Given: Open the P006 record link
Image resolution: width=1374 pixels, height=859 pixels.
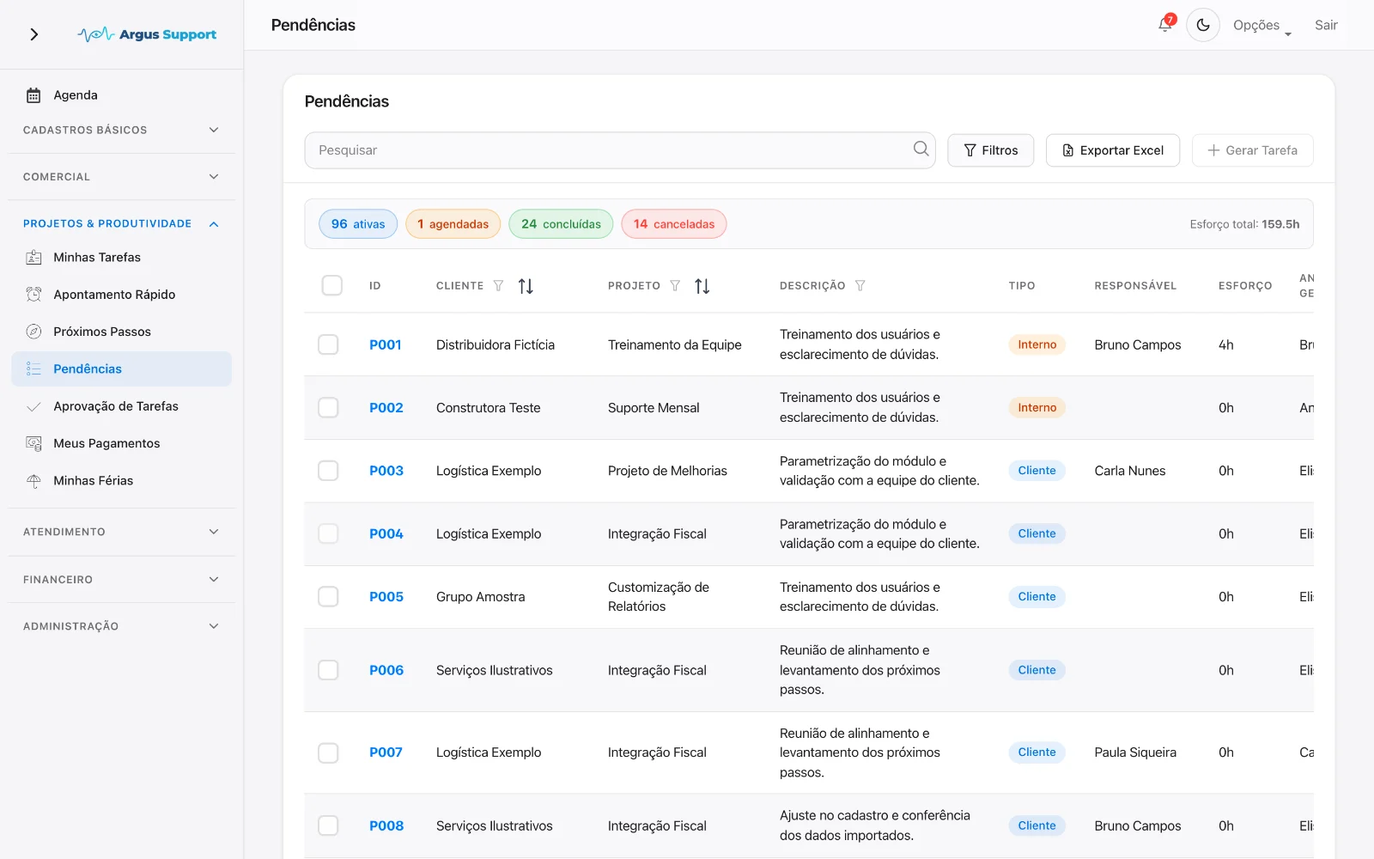Looking at the screenshot, I should click(386, 670).
